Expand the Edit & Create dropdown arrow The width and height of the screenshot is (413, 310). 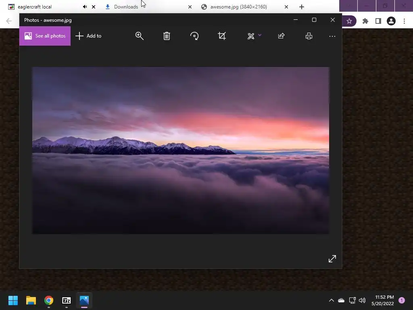[x=260, y=35]
